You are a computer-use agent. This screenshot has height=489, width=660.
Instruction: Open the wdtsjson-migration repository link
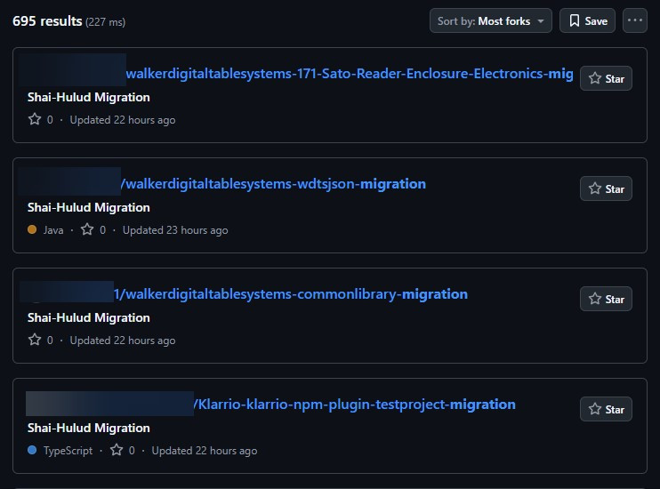(x=275, y=184)
